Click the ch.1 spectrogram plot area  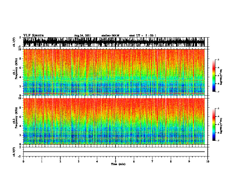click(114, 72)
